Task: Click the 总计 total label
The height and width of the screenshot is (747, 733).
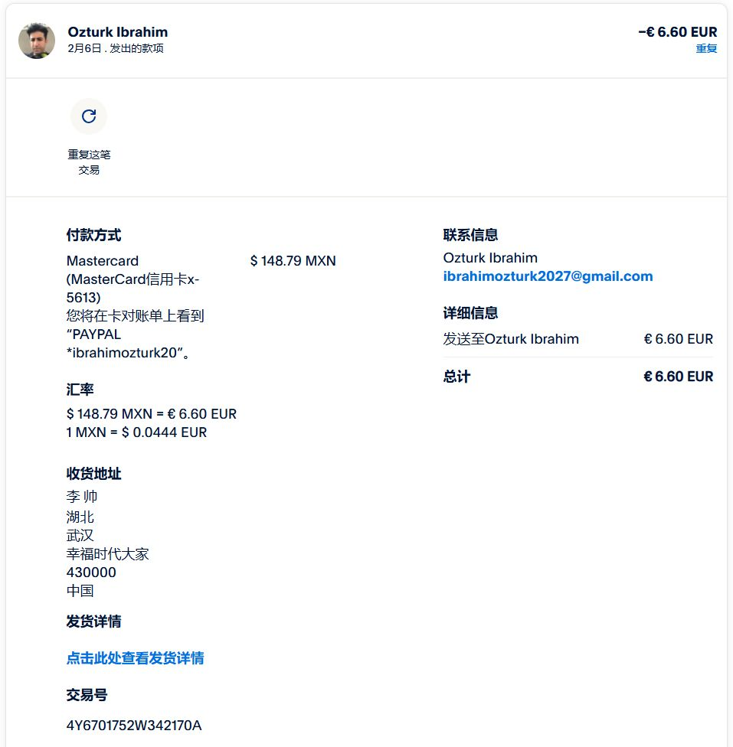Action: tap(456, 377)
